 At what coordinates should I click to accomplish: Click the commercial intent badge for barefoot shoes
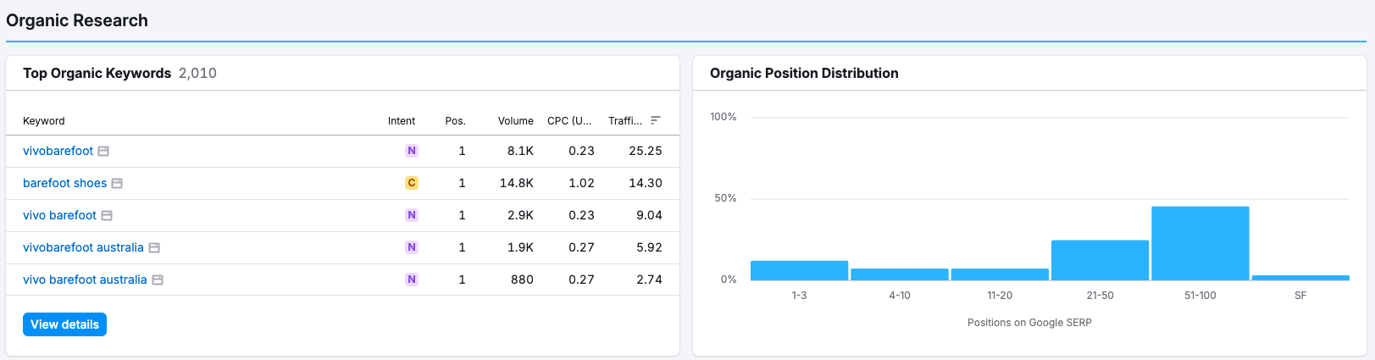(412, 183)
